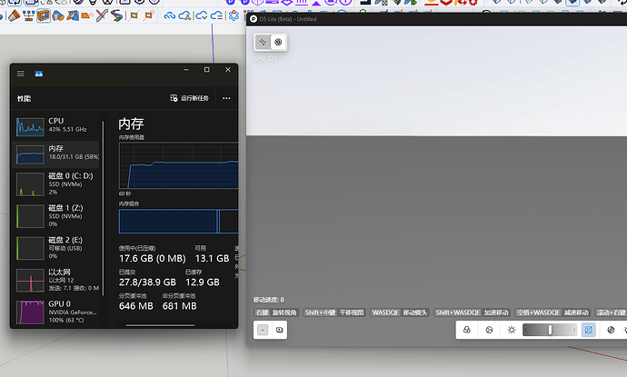Select CPU in the performance list
Screen dimensions: 627x377
(56, 125)
